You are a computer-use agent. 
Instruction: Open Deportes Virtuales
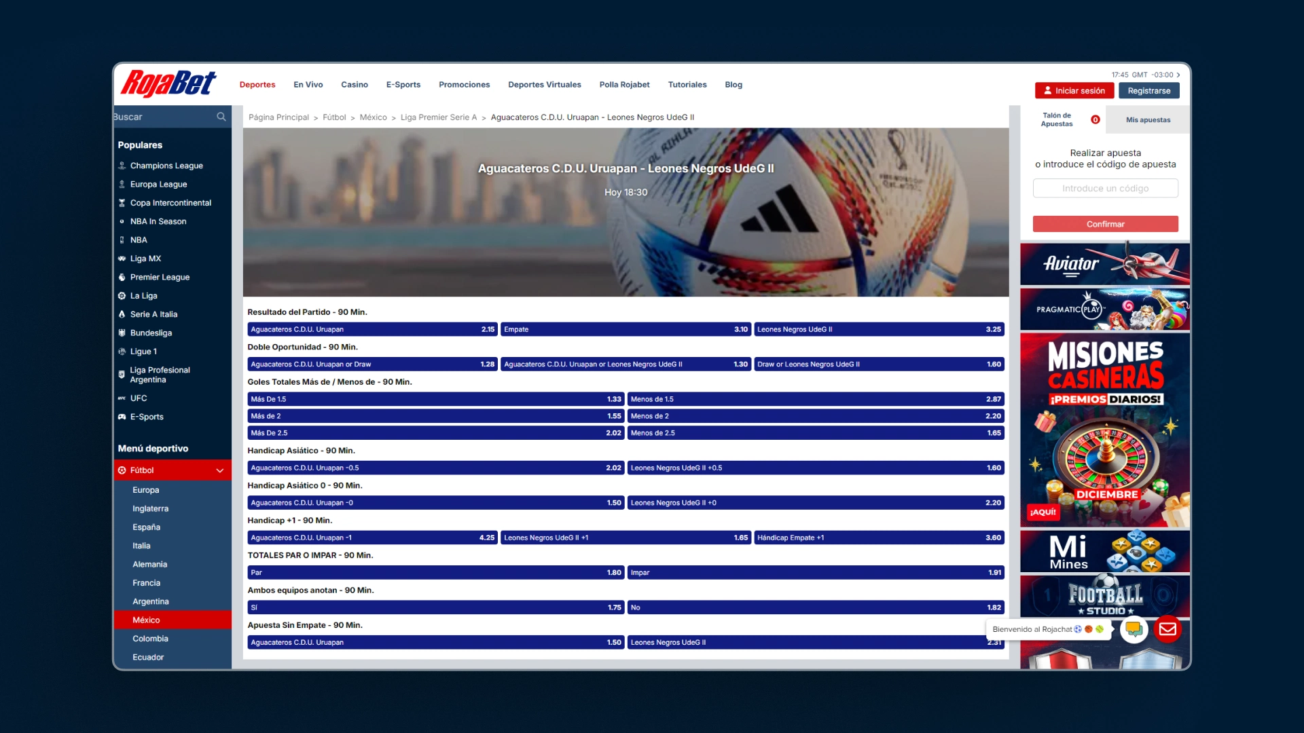point(545,85)
